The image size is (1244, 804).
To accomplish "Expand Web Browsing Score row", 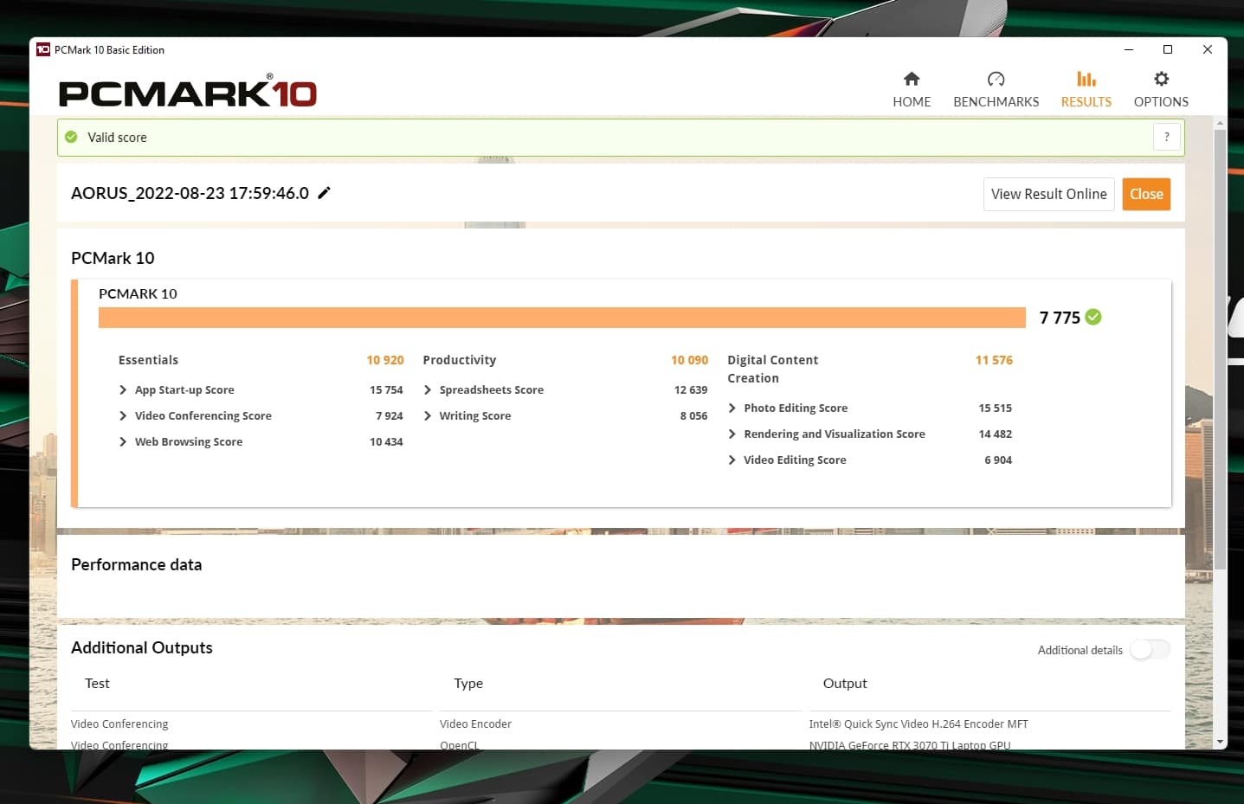I will click(123, 442).
